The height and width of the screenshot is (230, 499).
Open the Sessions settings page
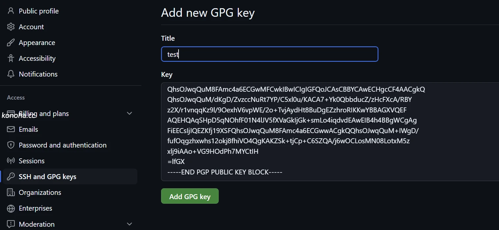(32, 161)
